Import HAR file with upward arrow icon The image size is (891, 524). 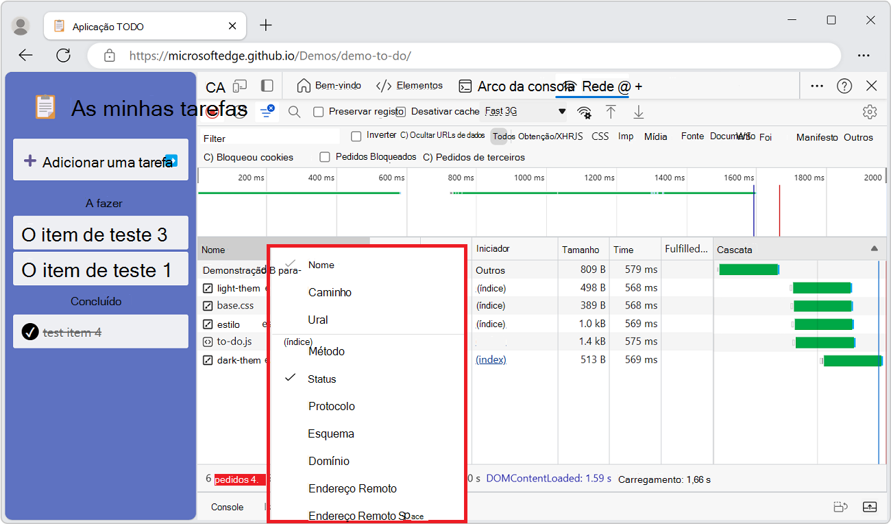click(x=609, y=111)
